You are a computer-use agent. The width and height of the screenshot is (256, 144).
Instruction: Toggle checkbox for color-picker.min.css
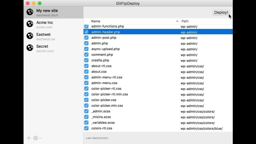pos(87,106)
